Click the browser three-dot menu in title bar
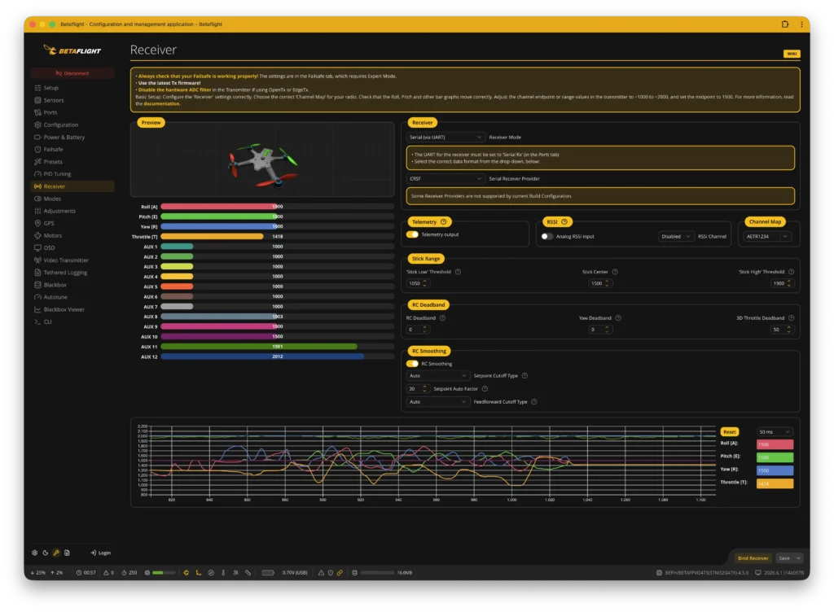This screenshot has width=834, height=612. click(801, 24)
